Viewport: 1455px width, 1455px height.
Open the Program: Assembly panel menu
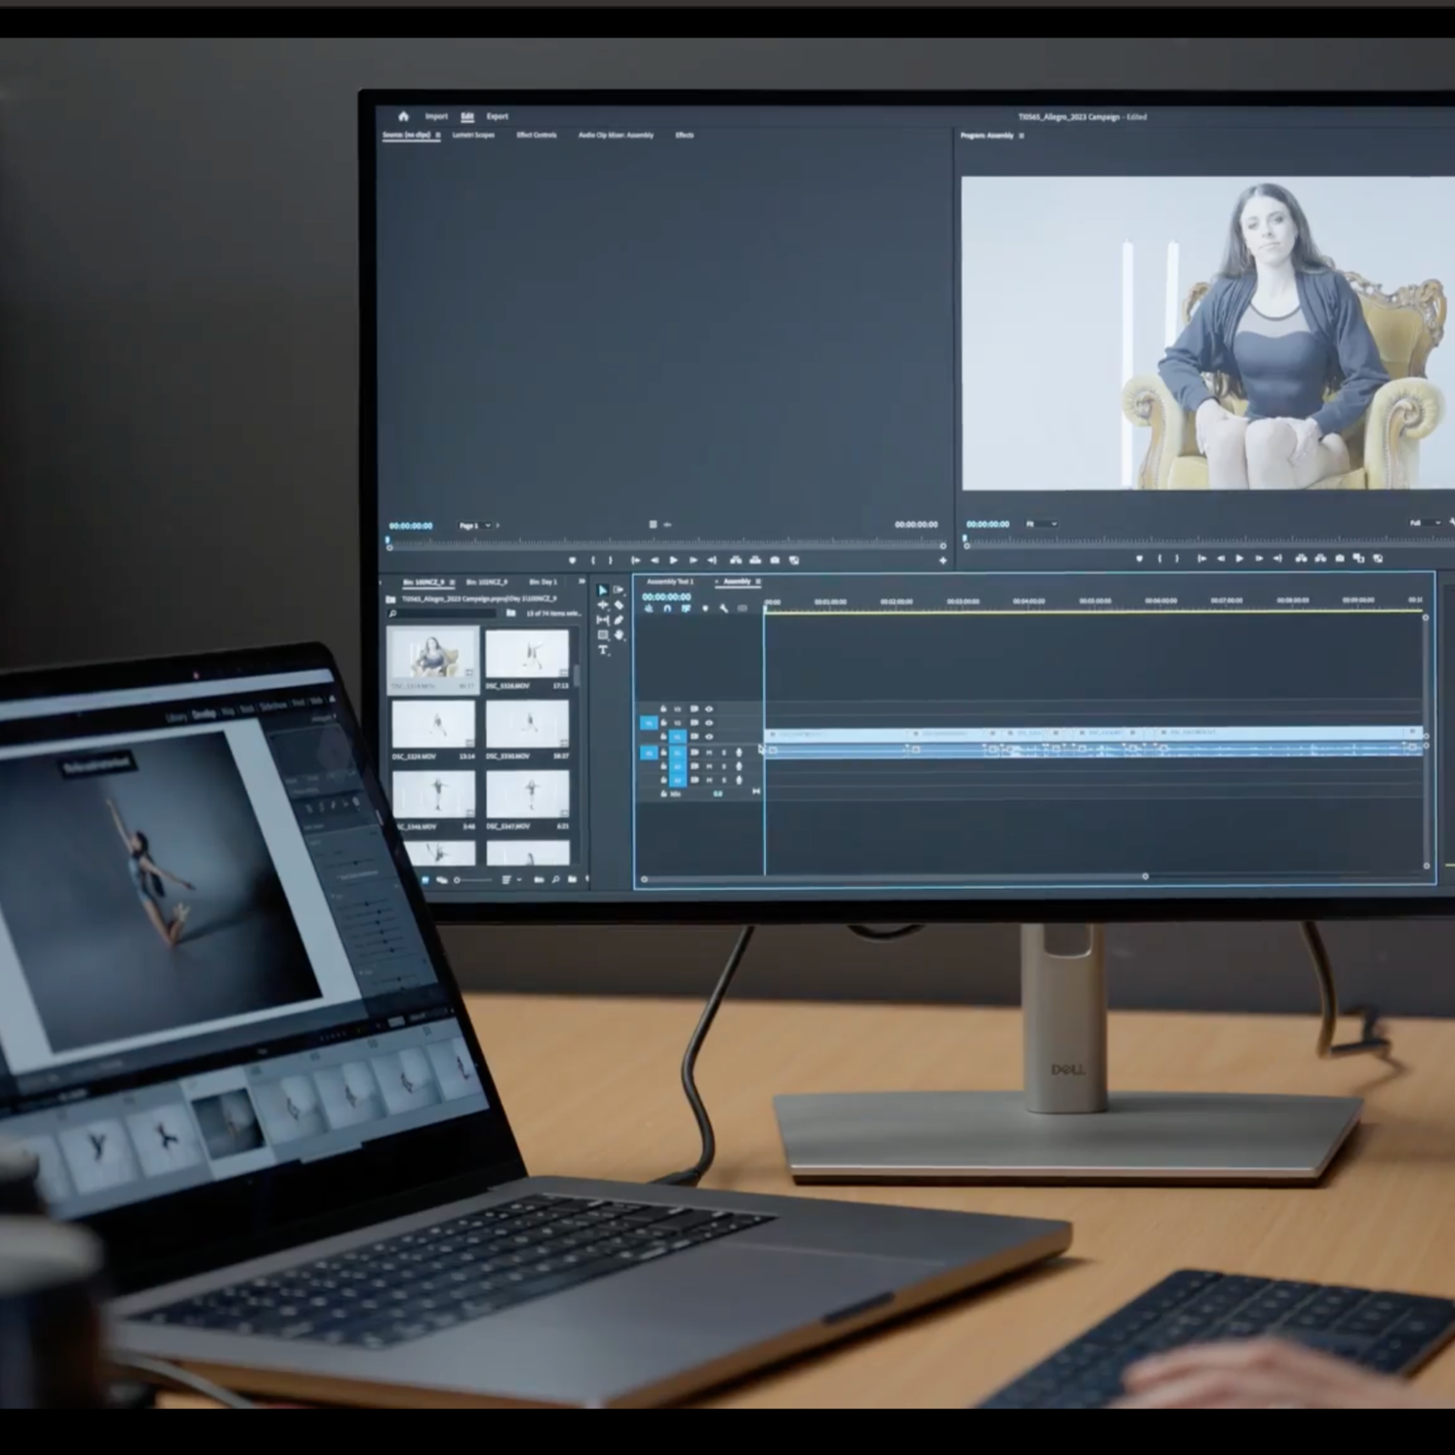[1022, 136]
